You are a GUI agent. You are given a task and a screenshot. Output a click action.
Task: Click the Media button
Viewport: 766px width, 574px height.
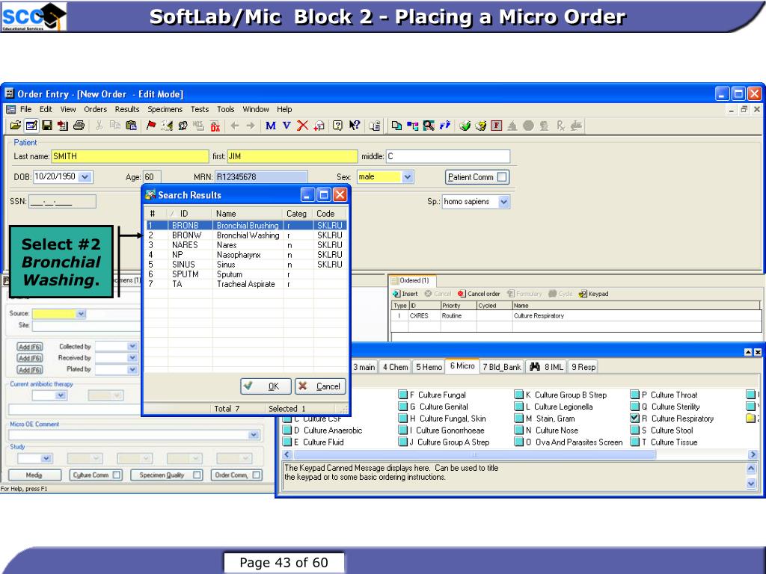point(34,475)
